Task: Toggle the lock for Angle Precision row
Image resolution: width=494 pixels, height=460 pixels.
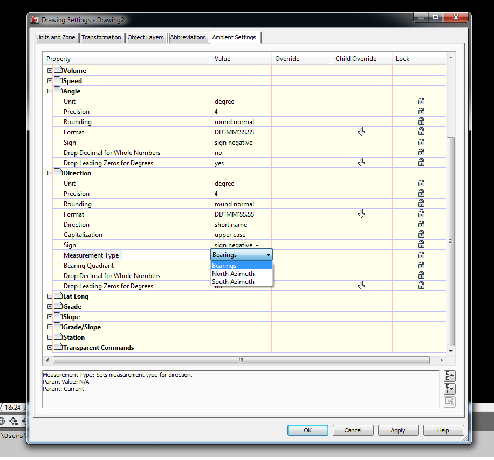Action: 421,111
